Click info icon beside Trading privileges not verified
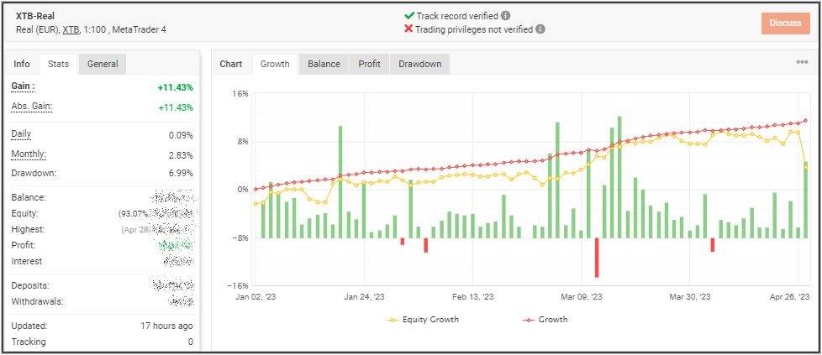822x355 pixels. [x=540, y=29]
